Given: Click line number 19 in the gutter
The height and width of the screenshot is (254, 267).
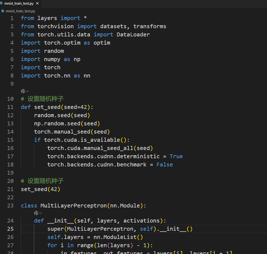Looking at the screenshot, I should [x=10, y=173].
